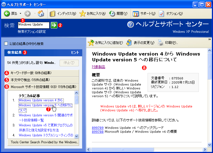Image resolution: width=213 pixels, height=153 pixels.
Task: Close the Help and Support window
Action: click(208, 5)
